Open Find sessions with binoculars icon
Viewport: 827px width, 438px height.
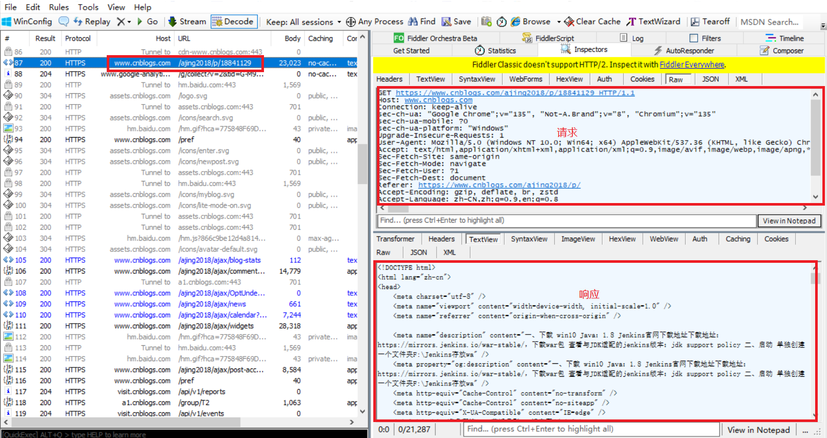pyautogui.click(x=422, y=22)
